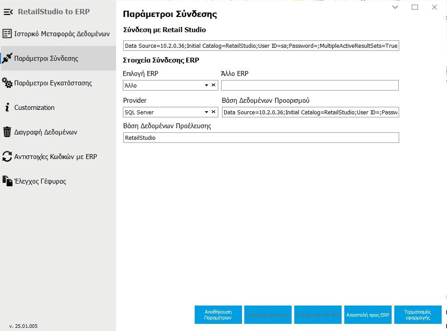Collapse the sidebar with the hamburger icon
This screenshot has height=331, width=447.
pos(8,12)
